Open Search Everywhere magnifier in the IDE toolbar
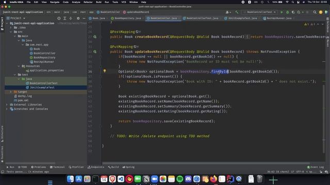The height and width of the screenshot is (185, 330). (x=315, y=12)
